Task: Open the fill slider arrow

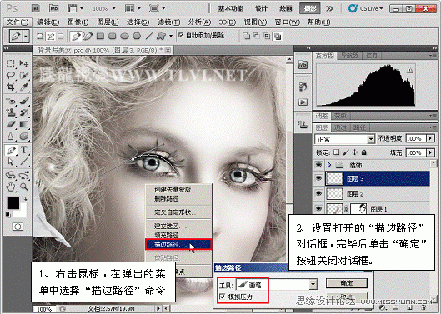Action: pos(430,152)
